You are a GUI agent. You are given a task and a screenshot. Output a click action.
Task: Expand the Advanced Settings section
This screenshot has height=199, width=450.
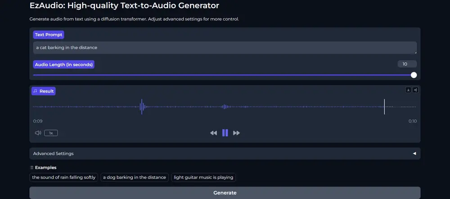pos(225,154)
